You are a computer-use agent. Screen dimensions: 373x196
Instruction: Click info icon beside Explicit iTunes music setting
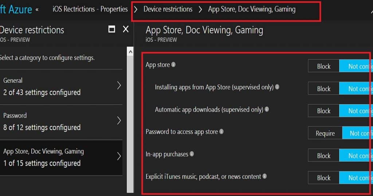point(264,176)
